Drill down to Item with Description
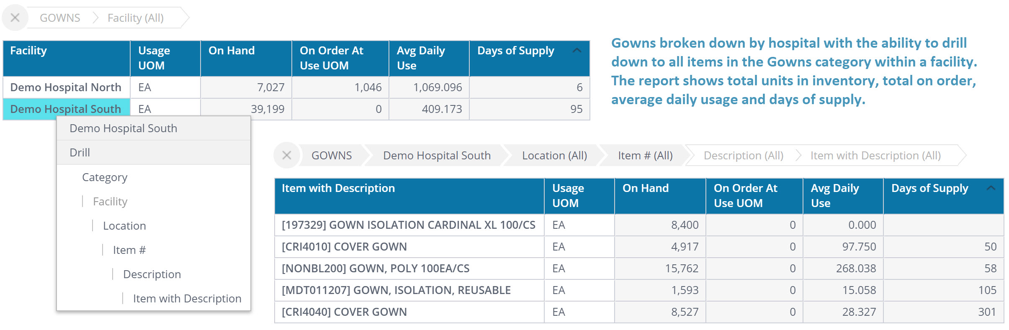Image resolution: width=1009 pixels, height=330 pixels. tap(187, 299)
